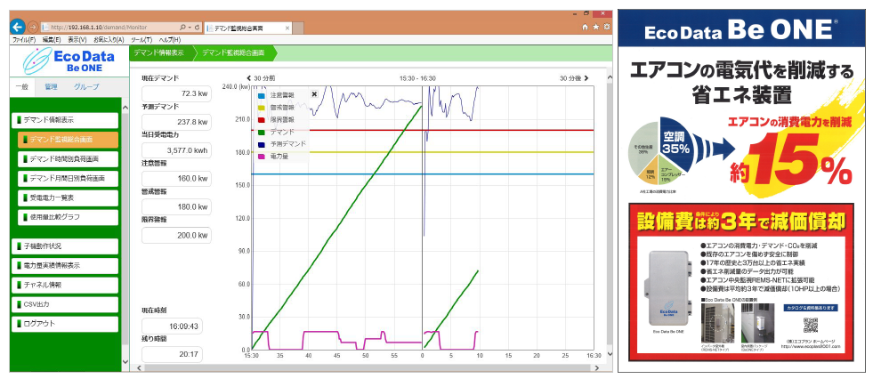The image size is (881, 387).
Task: Select the 一般 sidebar tab
Action: pyautogui.click(x=22, y=87)
